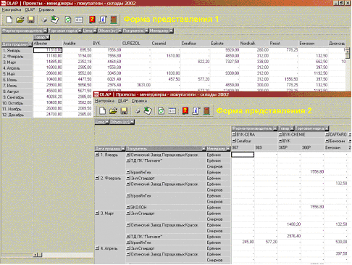The image size is (352, 265).
Task: Collapse the BYK-CERA column group
Action: 234,134
